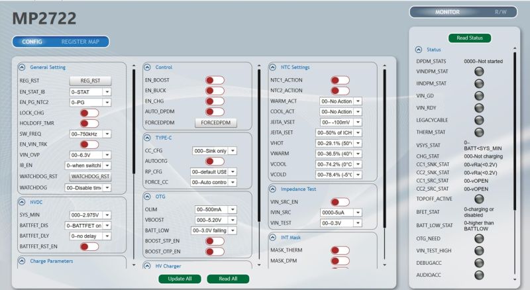Image resolution: width=530 pixels, height=290 pixels.
Task: Click the FORCEDPDM button
Action: 216,122
